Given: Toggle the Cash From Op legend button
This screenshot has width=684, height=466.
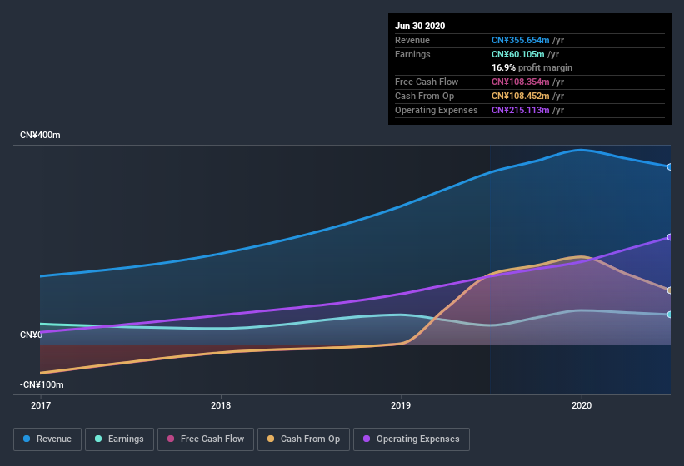Looking at the screenshot, I should 303,439.
